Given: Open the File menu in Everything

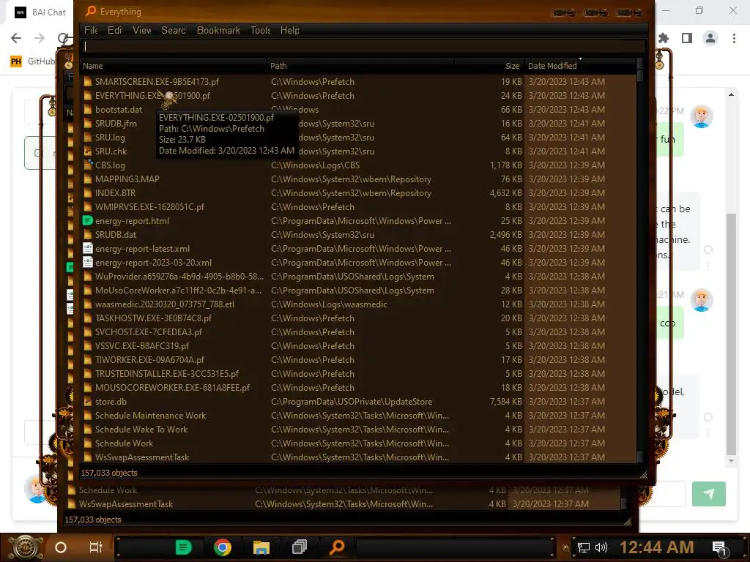Looking at the screenshot, I should pos(91,30).
